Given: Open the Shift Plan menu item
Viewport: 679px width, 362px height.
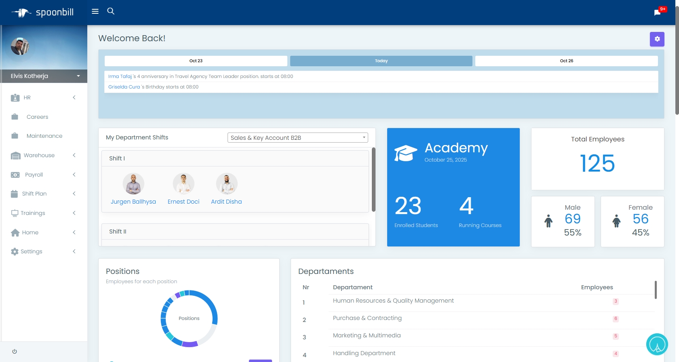Looking at the screenshot, I should tap(34, 194).
